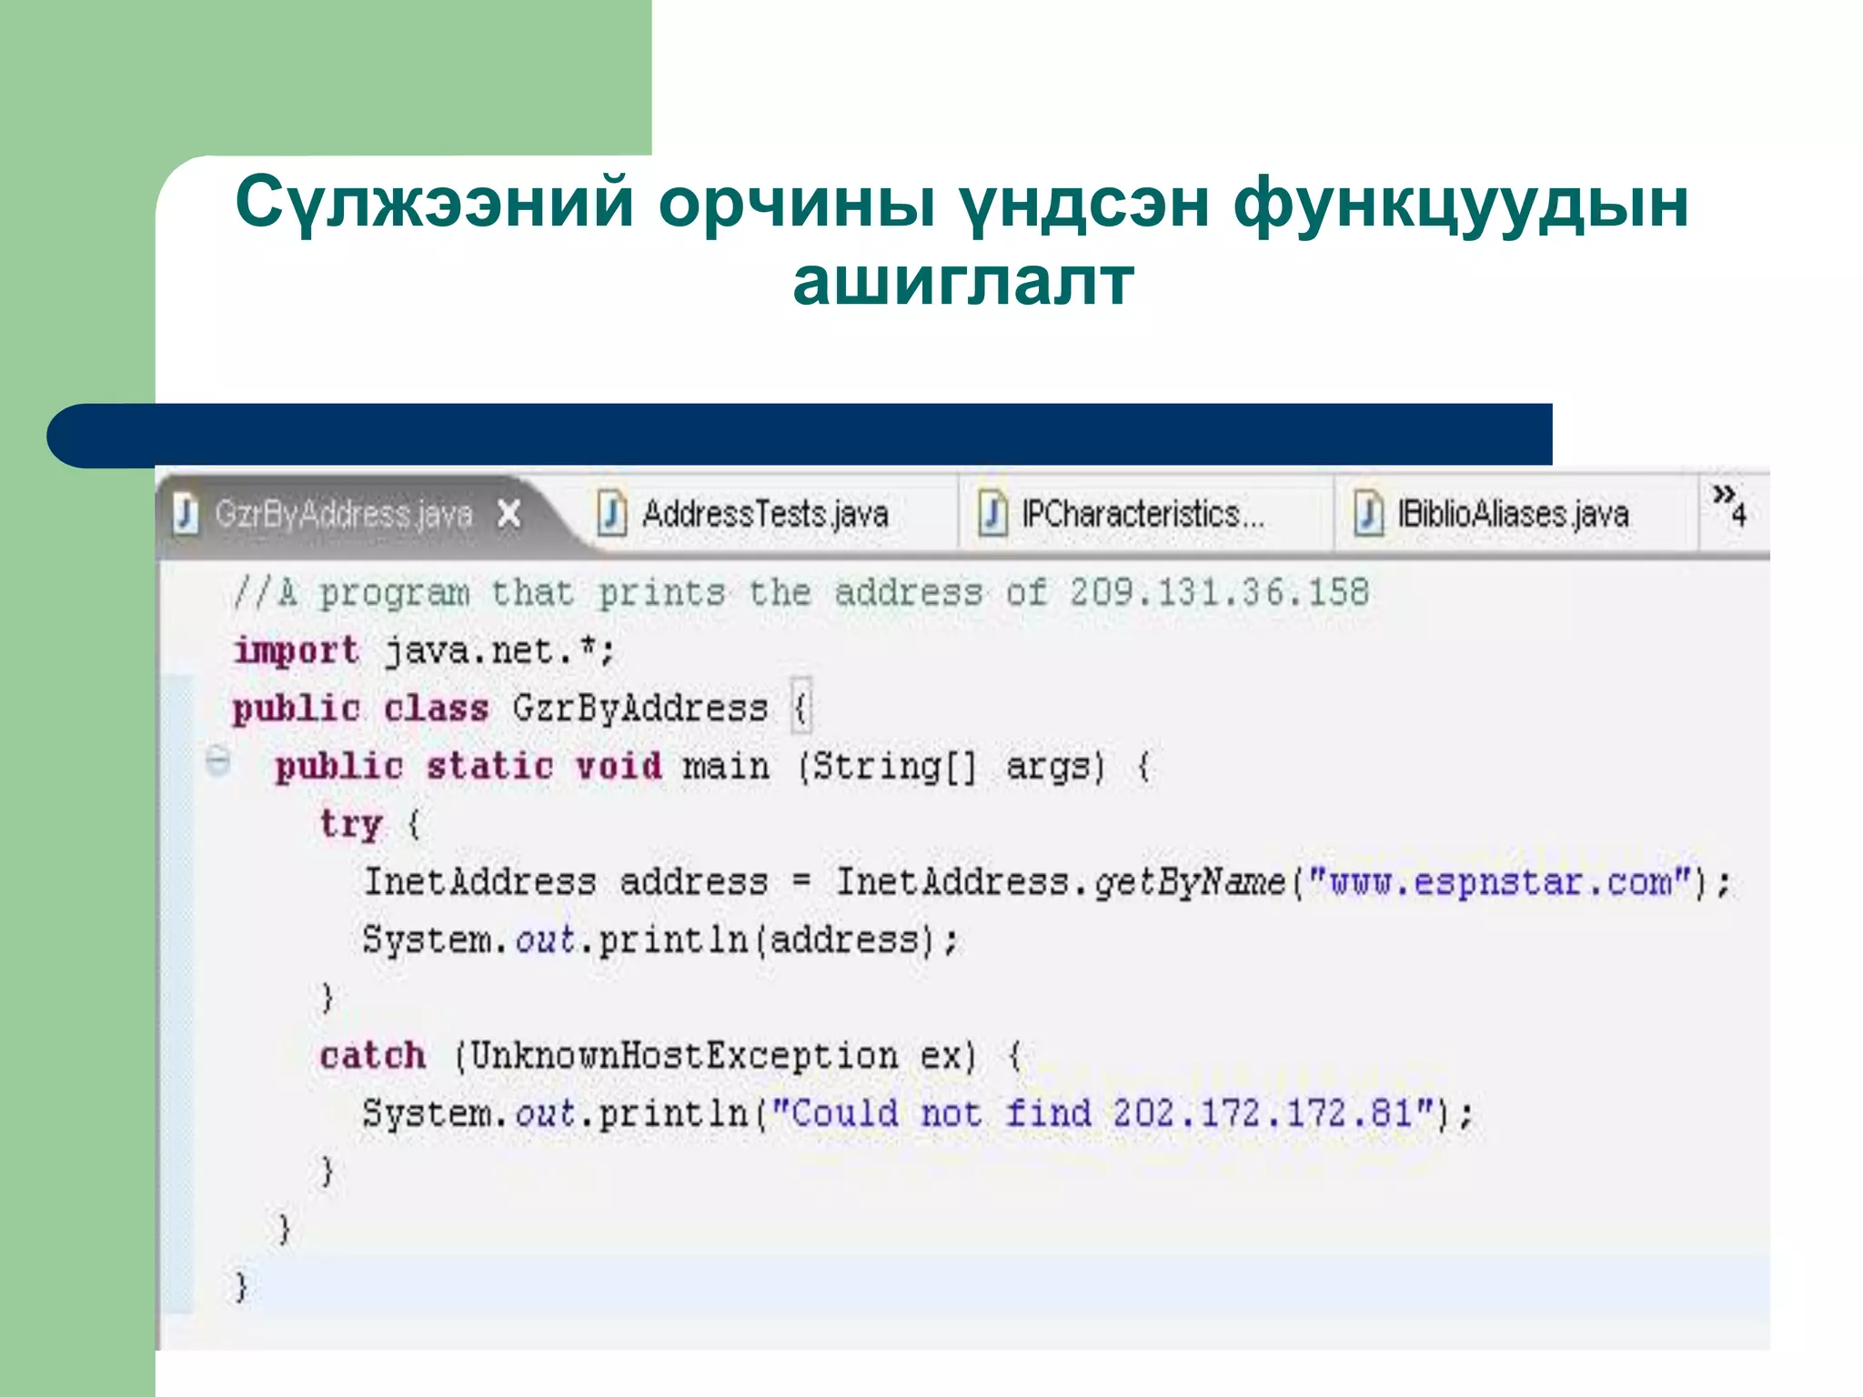The width and height of the screenshot is (1863, 1397).
Task: Click the final closing brace of the class
Action: point(241,1287)
